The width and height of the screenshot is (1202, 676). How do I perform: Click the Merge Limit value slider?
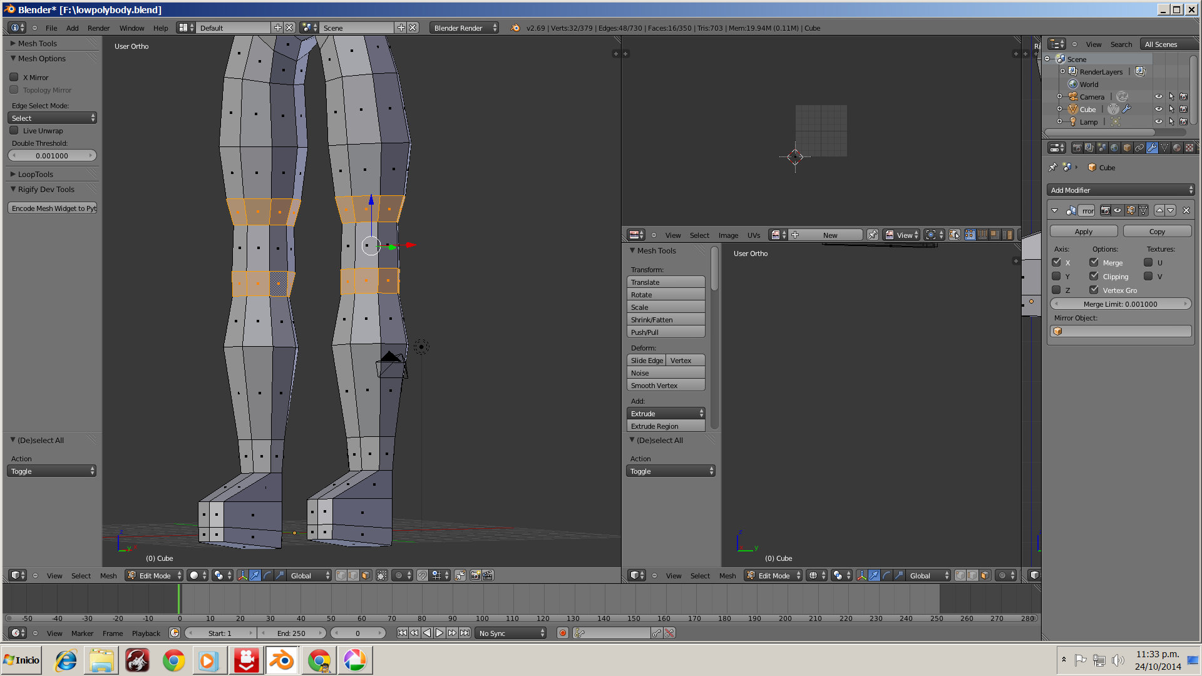[x=1121, y=304]
